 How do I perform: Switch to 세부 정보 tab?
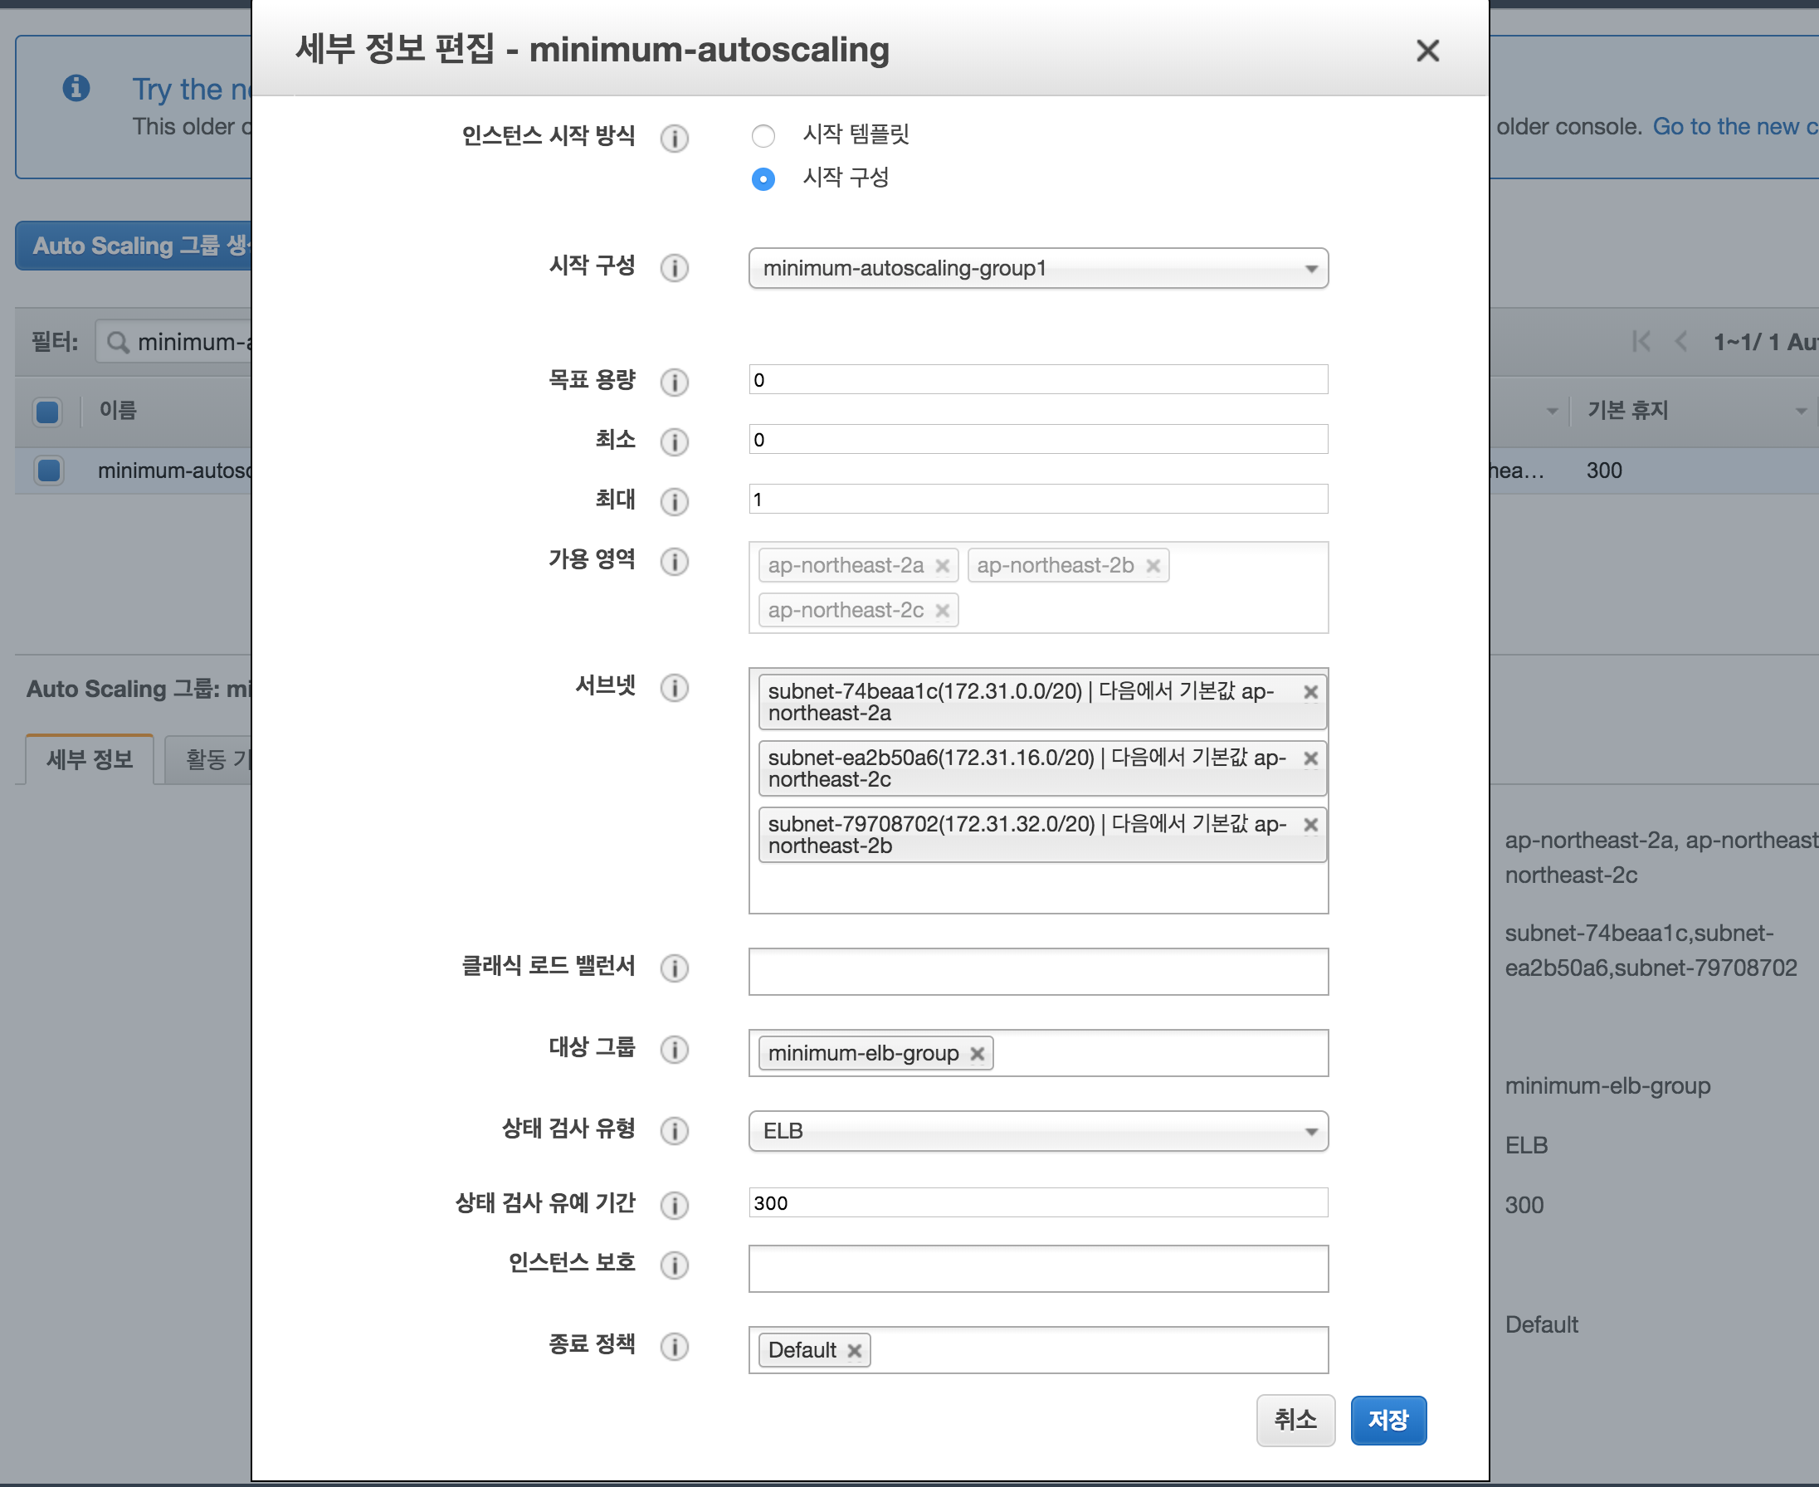coord(90,760)
